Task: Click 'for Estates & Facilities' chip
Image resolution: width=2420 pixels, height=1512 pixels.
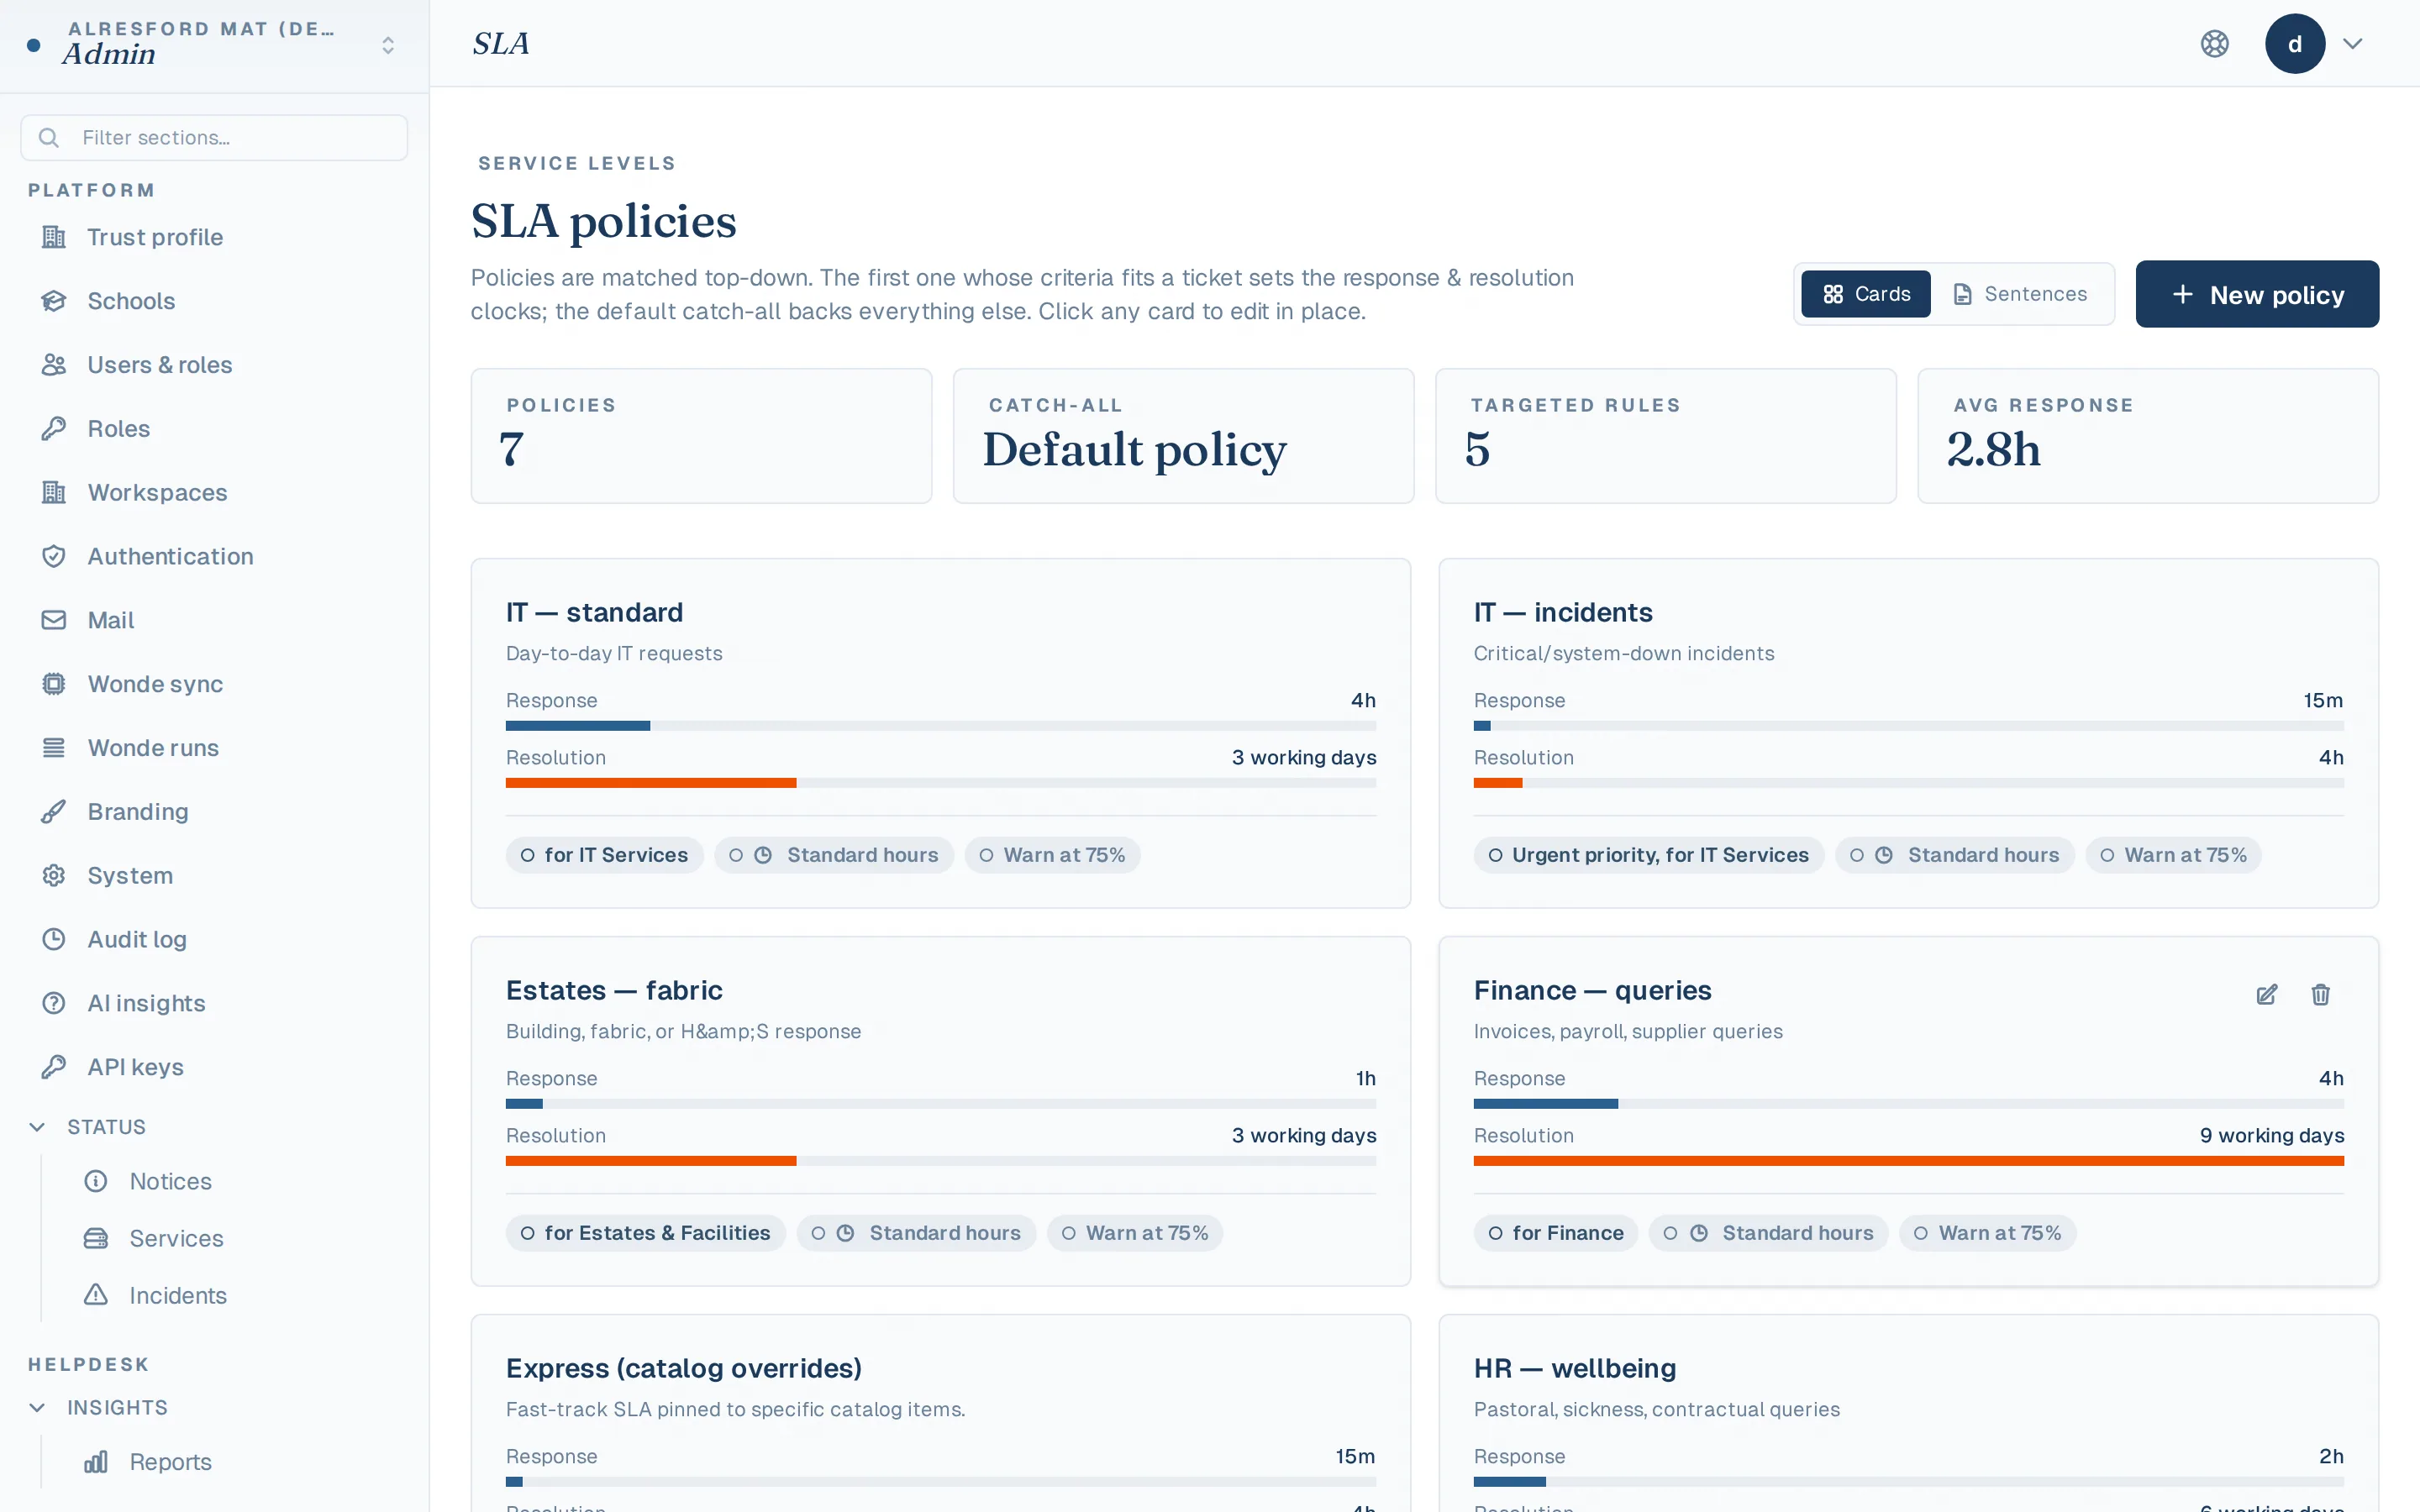Action: (x=645, y=1233)
